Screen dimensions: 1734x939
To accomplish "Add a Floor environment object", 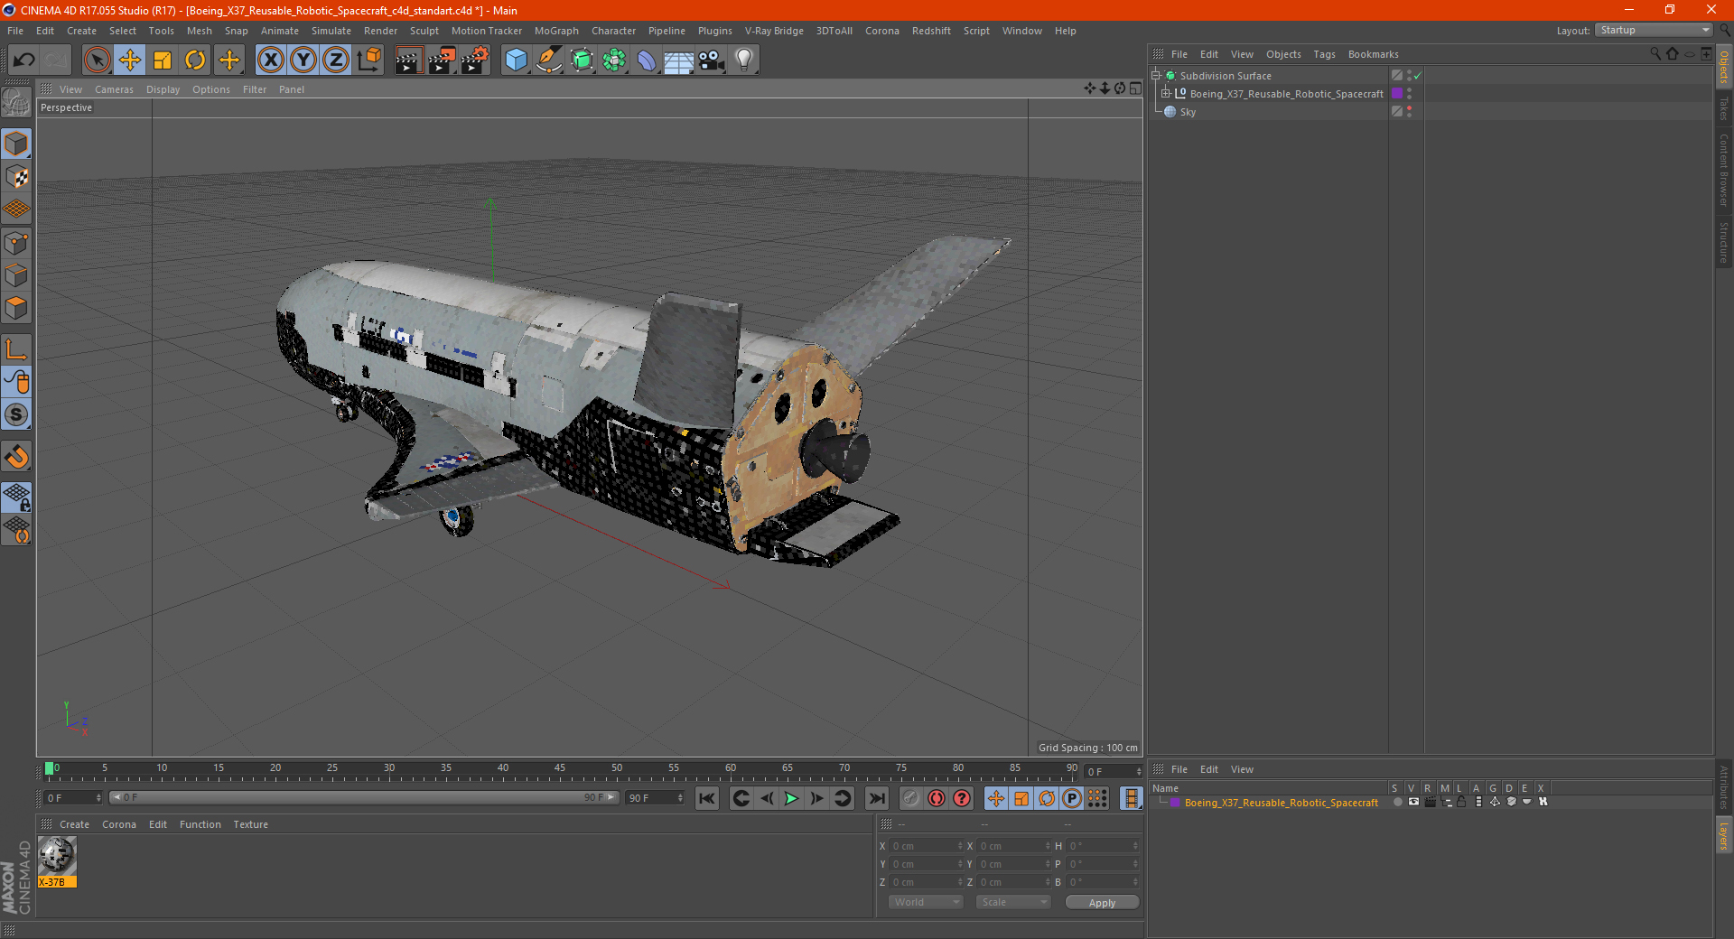I will [x=679, y=60].
